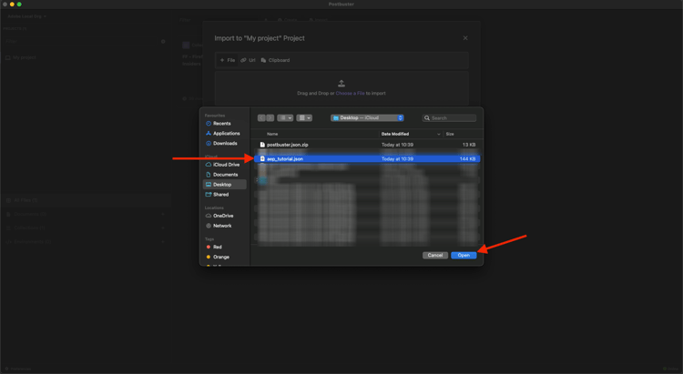Open the Adobe Local Org dropdown

(x=27, y=16)
